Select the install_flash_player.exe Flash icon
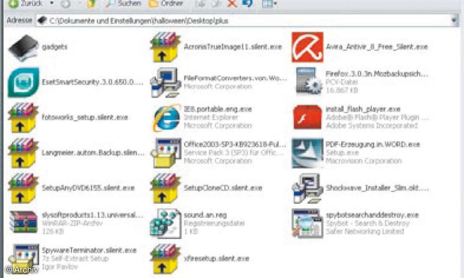This screenshot has width=464, height=278. point(307,117)
